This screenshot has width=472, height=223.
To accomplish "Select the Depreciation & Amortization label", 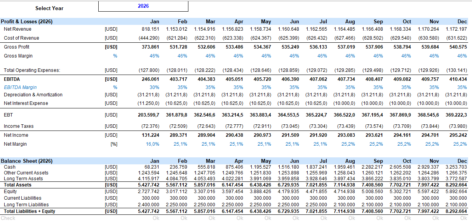I will [x=33, y=95].
